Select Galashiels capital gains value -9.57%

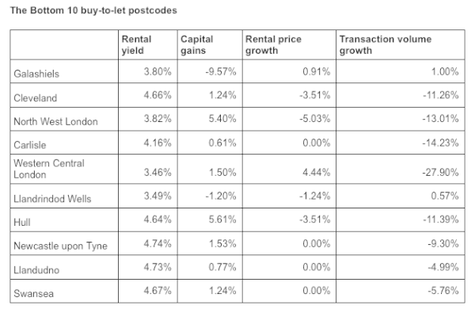pos(221,71)
